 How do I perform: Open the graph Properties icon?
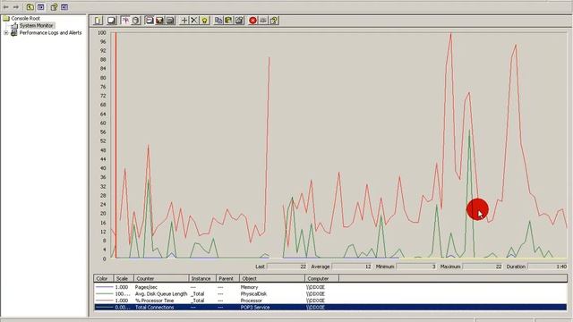coord(239,21)
